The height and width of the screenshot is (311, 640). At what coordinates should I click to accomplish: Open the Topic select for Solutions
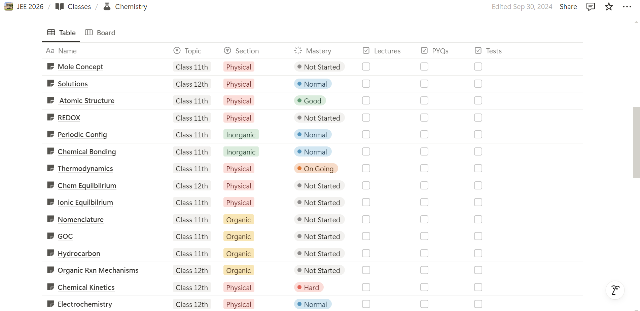pos(192,84)
